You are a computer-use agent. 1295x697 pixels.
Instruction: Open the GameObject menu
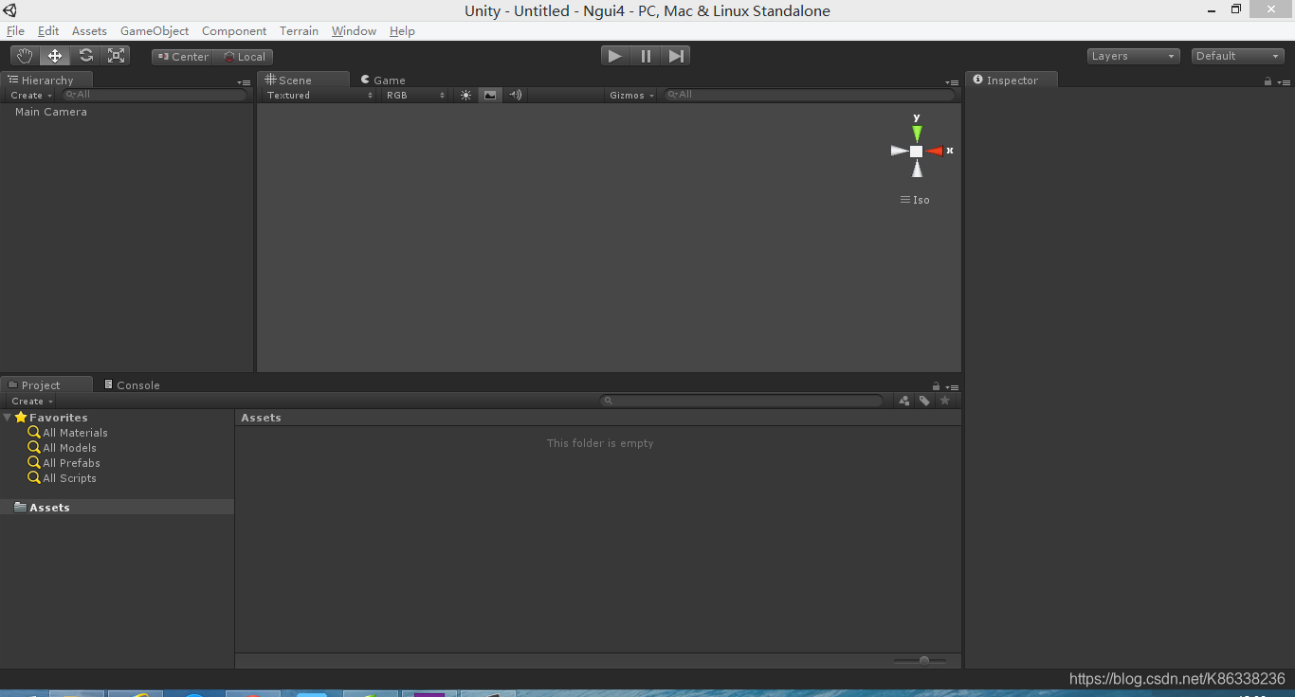[x=155, y=31]
